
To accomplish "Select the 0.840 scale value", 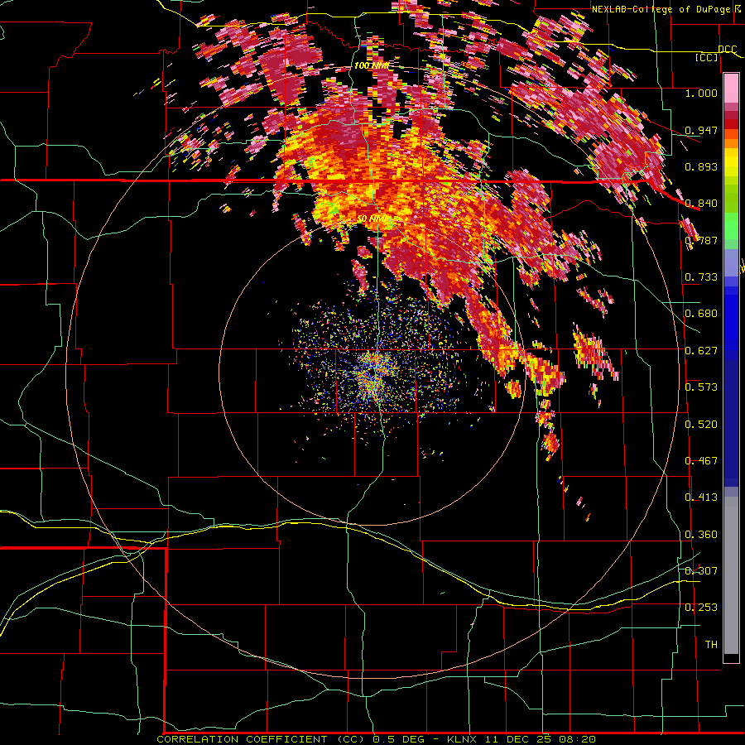I will [x=701, y=204].
